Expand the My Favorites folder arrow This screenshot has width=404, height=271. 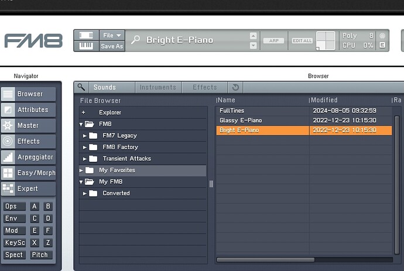point(81,170)
